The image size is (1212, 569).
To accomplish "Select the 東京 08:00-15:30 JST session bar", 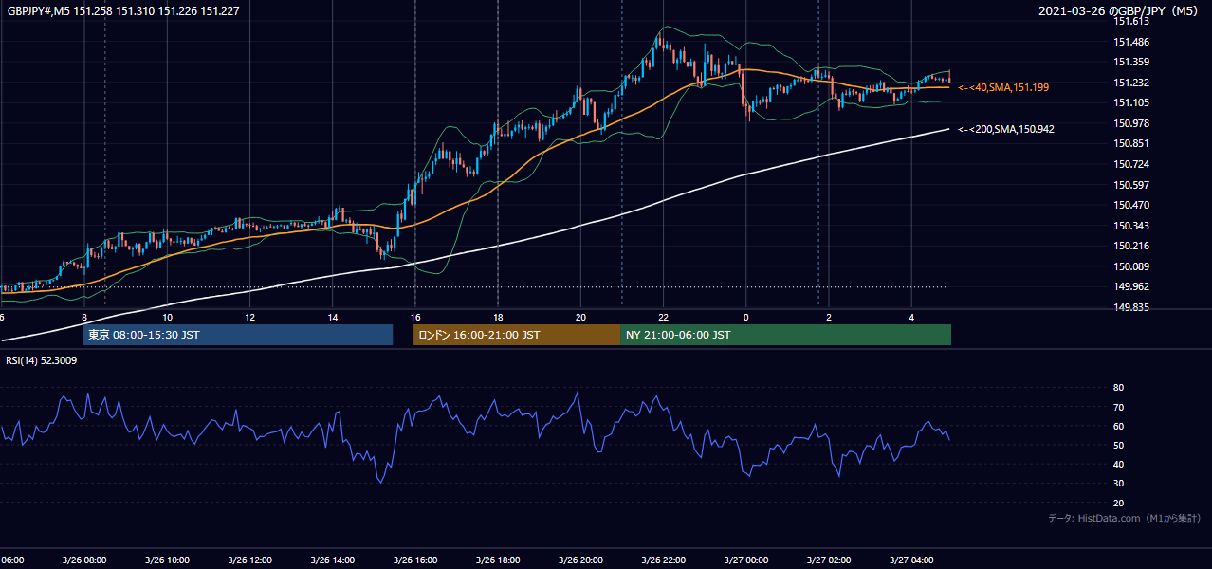I will [x=237, y=335].
